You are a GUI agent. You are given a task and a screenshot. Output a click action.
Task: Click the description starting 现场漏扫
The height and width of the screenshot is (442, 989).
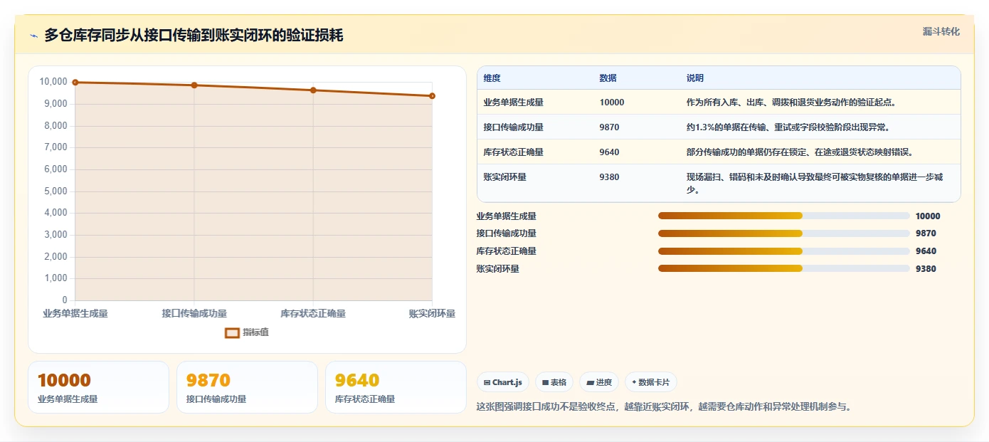(x=815, y=184)
